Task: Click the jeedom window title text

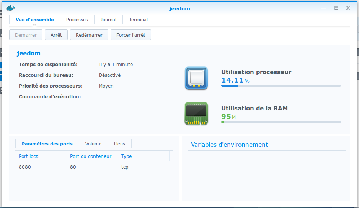Action: pyautogui.click(x=179, y=9)
